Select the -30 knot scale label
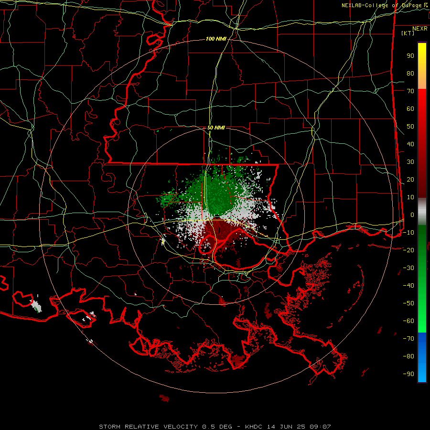This screenshot has height=430, width=430. pos(408,268)
